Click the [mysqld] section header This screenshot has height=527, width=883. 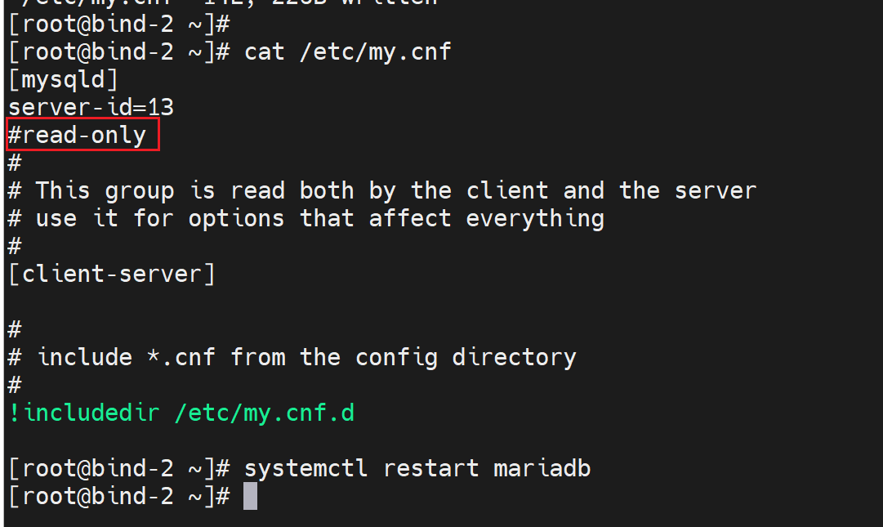pos(63,80)
